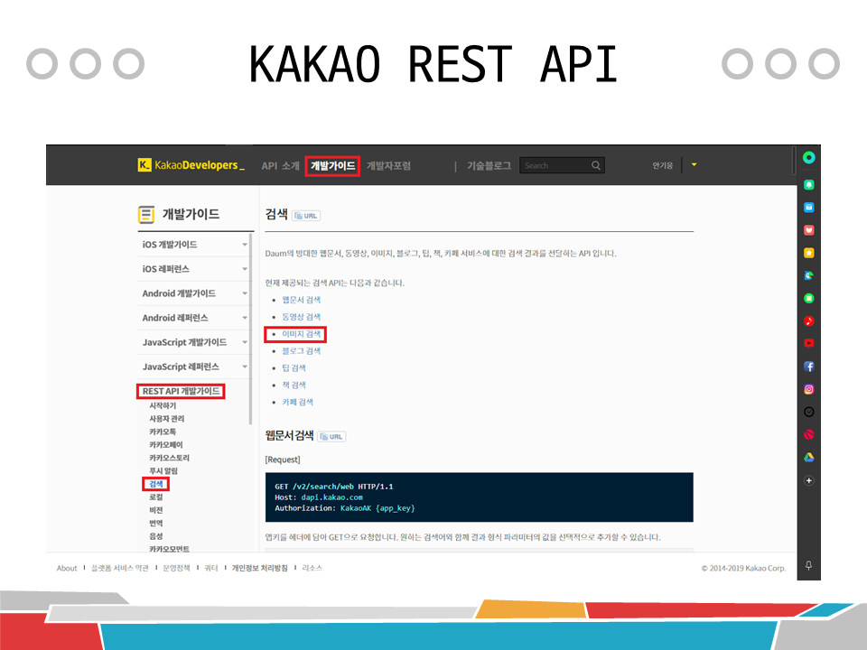Open the 카페 검색 link
Screen dimensions: 867x650
point(297,402)
